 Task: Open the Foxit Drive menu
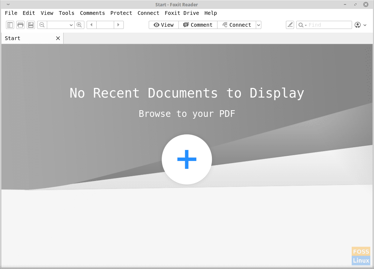(182, 13)
